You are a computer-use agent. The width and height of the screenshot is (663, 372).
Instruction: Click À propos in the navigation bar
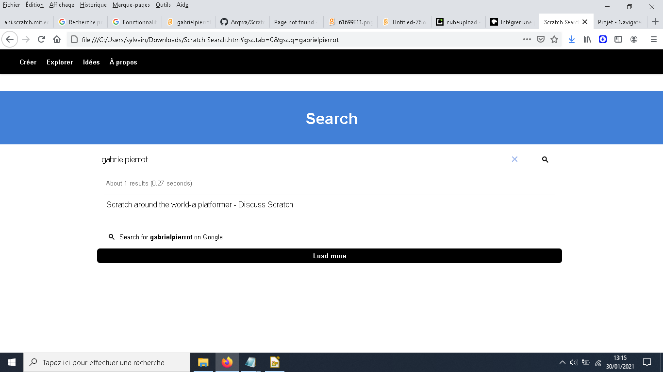click(123, 62)
